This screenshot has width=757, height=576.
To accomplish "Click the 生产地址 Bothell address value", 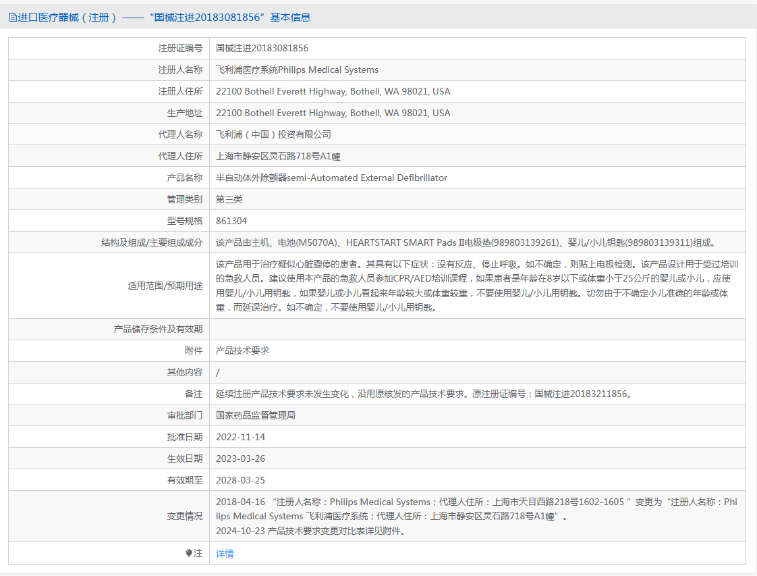I will click(333, 113).
